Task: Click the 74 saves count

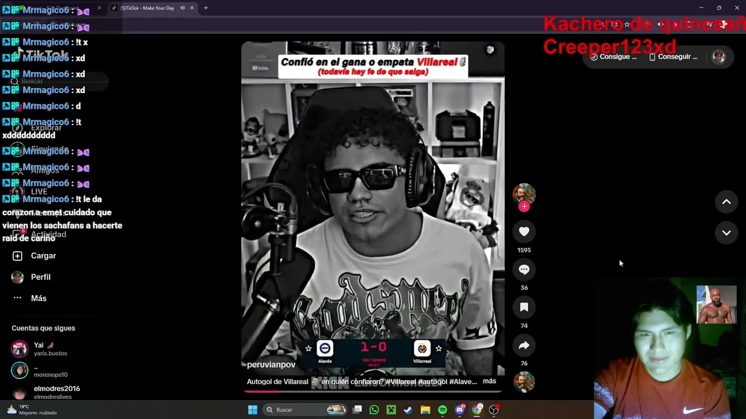Action: click(x=524, y=325)
